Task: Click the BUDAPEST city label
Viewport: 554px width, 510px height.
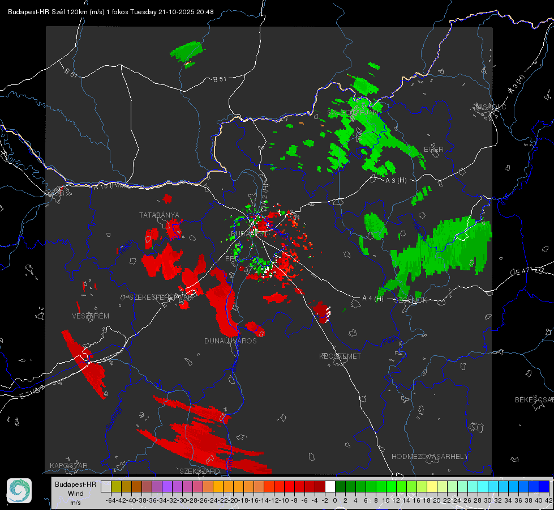Action: [249, 234]
